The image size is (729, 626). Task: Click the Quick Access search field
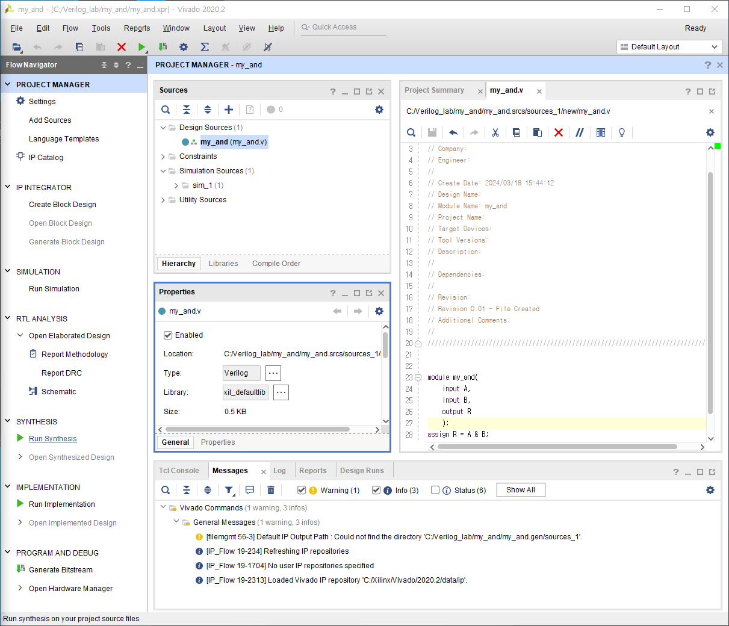343,27
